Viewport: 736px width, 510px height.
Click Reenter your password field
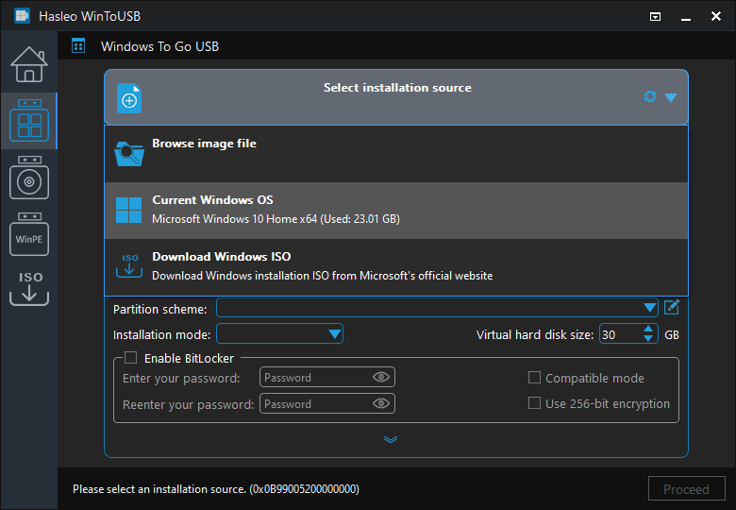tap(327, 403)
